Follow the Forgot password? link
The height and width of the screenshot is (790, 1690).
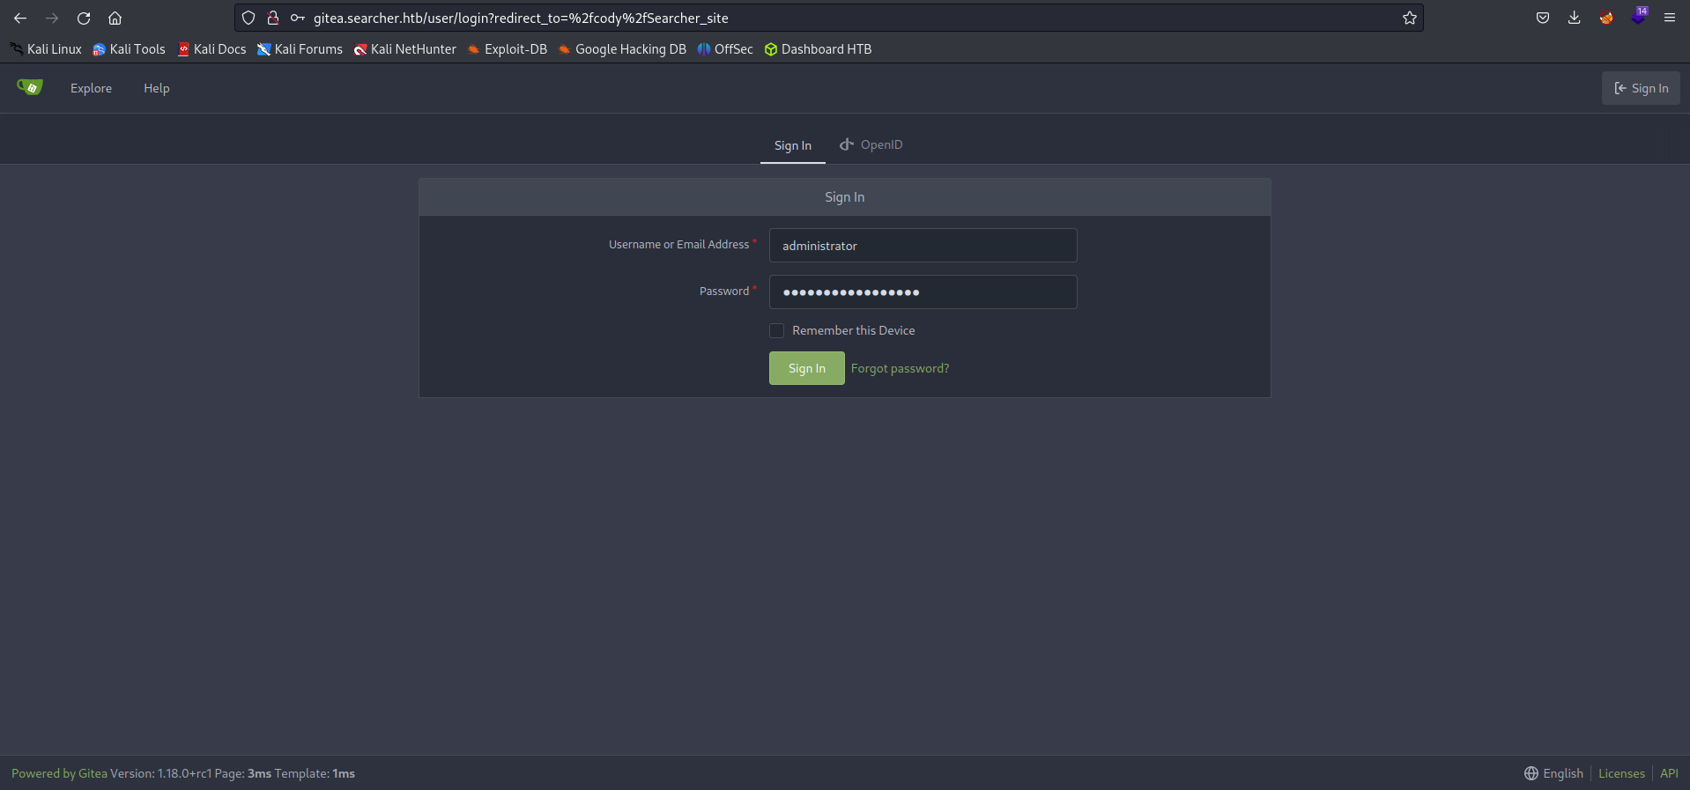(900, 369)
